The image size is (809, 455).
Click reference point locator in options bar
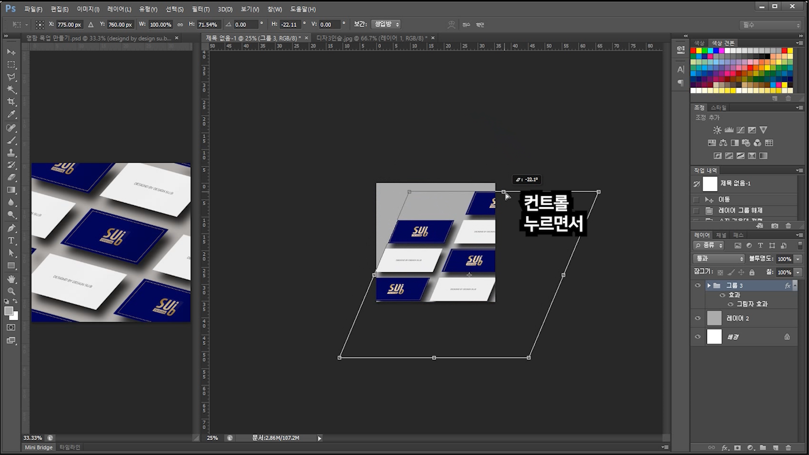click(40, 25)
